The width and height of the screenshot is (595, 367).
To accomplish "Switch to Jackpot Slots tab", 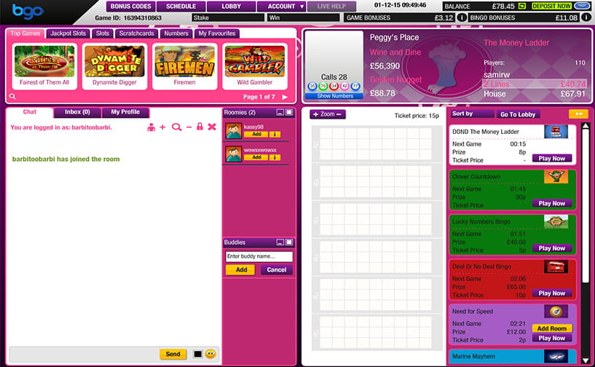I will tap(68, 33).
